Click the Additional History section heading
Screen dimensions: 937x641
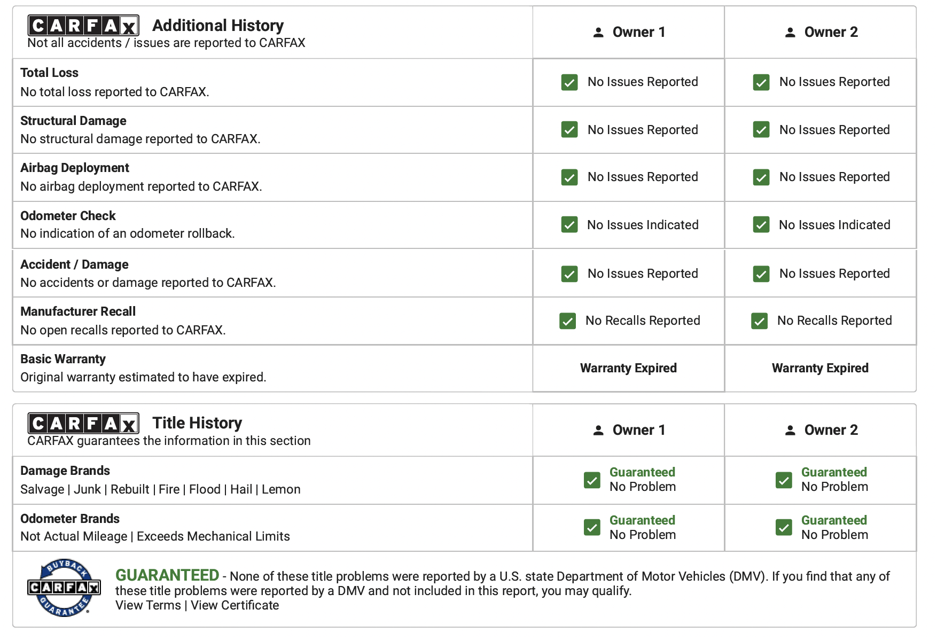tap(218, 26)
